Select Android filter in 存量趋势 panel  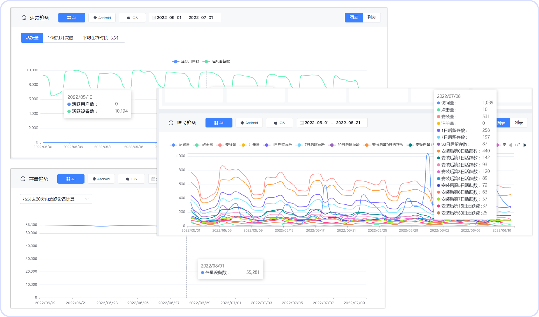(x=101, y=179)
